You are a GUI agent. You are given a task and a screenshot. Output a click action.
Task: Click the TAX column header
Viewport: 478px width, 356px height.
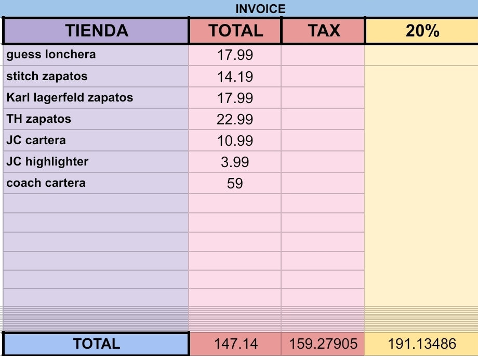[323, 31]
